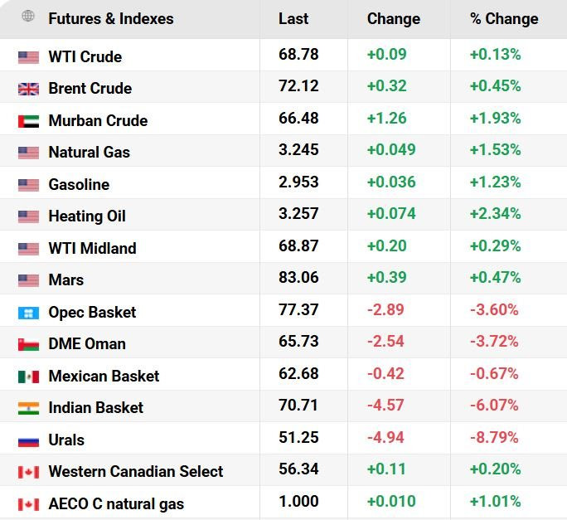Click the UAE flag beside Murban Crude
567x520 pixels.
coord(28,121)
